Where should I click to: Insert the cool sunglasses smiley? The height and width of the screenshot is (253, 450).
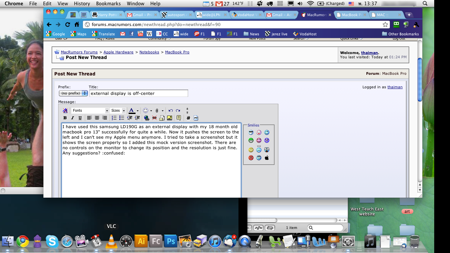pos(251,132)
